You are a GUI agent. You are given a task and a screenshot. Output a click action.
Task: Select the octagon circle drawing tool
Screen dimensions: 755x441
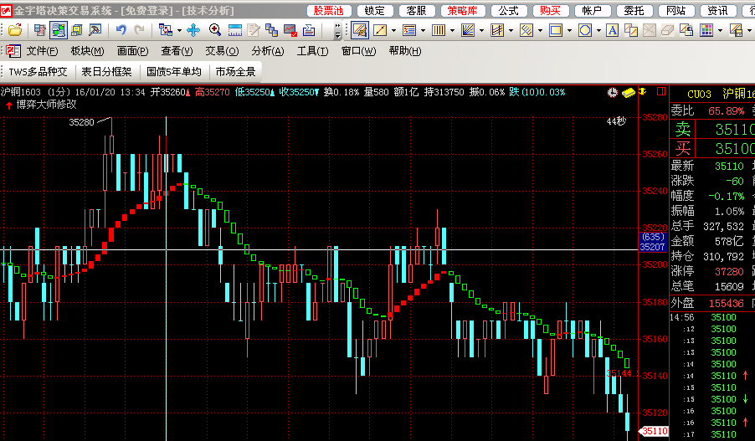(585, 30)
